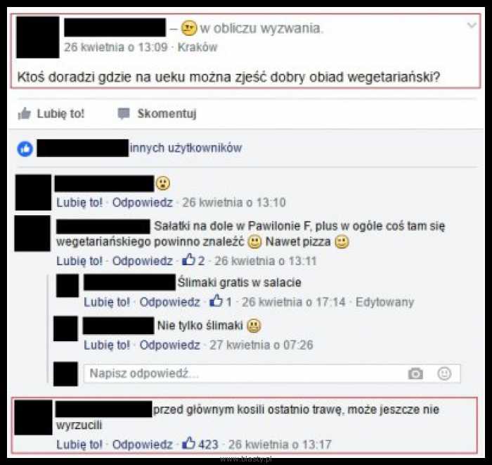Image resolution: width=492 pixels, height=465 pixels.
Task: Open the post options chevron at top right
Action: 472,25
